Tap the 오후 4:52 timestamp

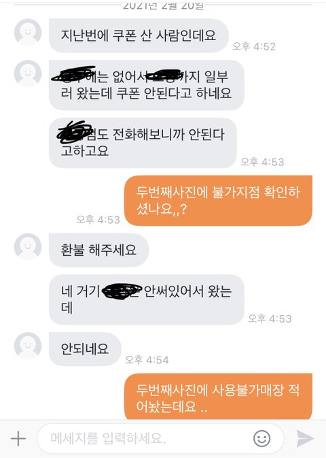254,46
